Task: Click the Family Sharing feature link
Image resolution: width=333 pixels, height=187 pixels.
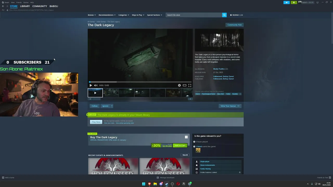Action: (205, 169)
